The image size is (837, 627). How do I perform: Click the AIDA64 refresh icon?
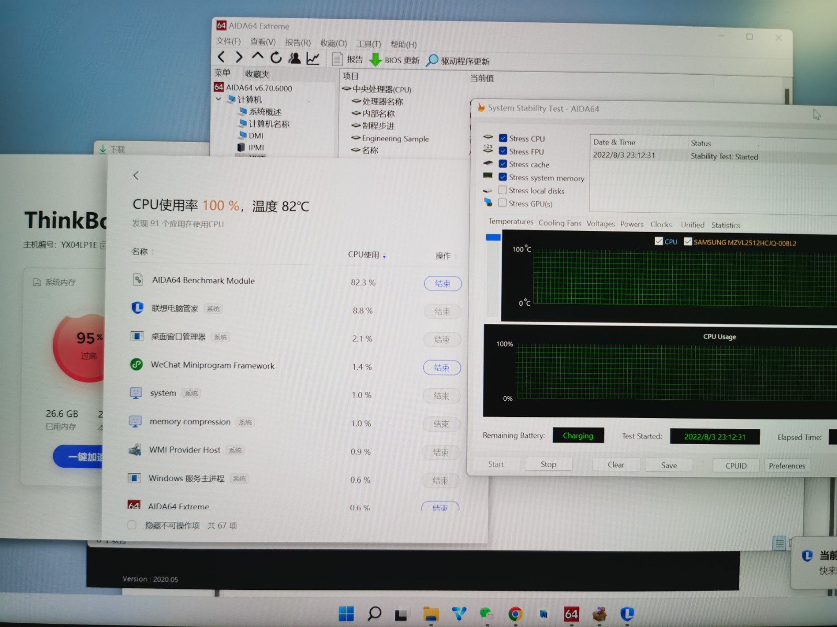tap(276, 57)
